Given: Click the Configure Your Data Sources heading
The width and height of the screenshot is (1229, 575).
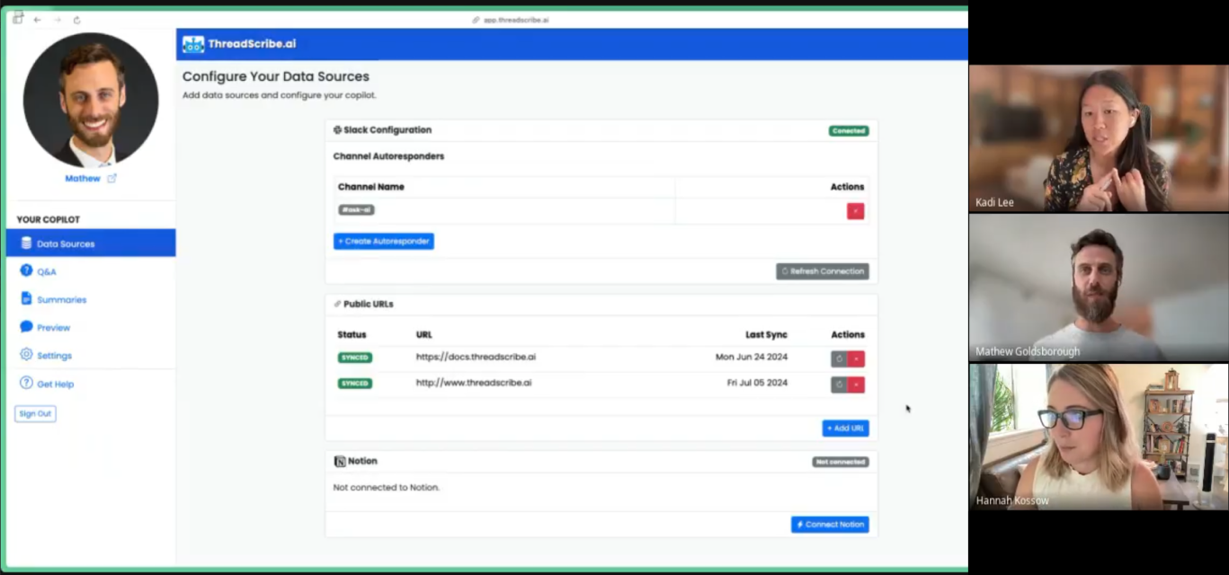Looking at the screenshot, I should 276,76.
